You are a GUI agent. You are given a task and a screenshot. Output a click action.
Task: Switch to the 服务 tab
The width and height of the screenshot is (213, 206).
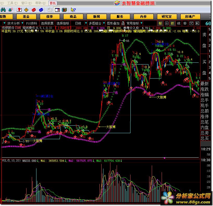point(120,17)
